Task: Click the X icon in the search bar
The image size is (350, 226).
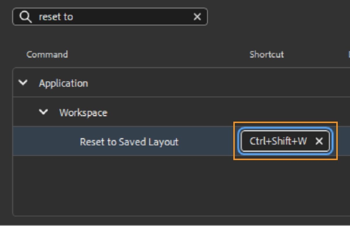Action: pyautogui.click(x=197, y=17)
